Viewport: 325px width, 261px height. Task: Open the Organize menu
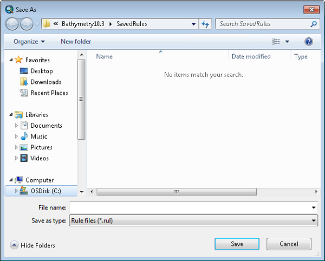[x=29, y=42]
